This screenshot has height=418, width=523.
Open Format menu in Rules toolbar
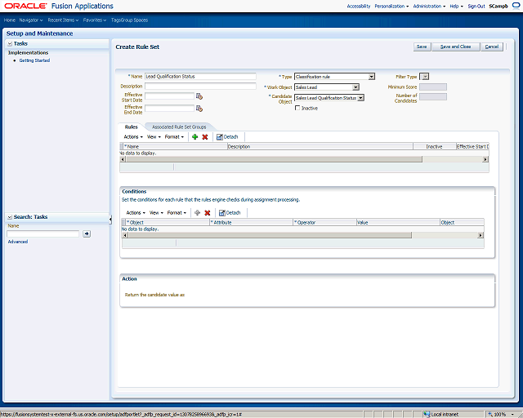(x=174, y=137)
